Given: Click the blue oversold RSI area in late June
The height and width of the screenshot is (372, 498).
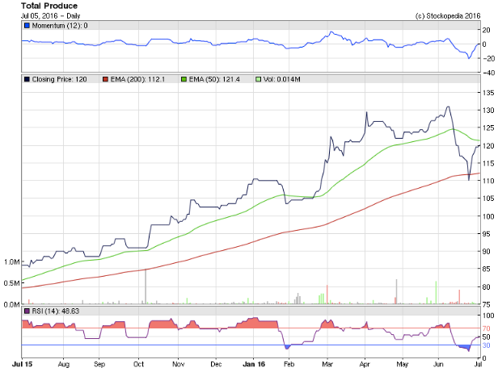Looking at the screenshot, I should (464, 348).
